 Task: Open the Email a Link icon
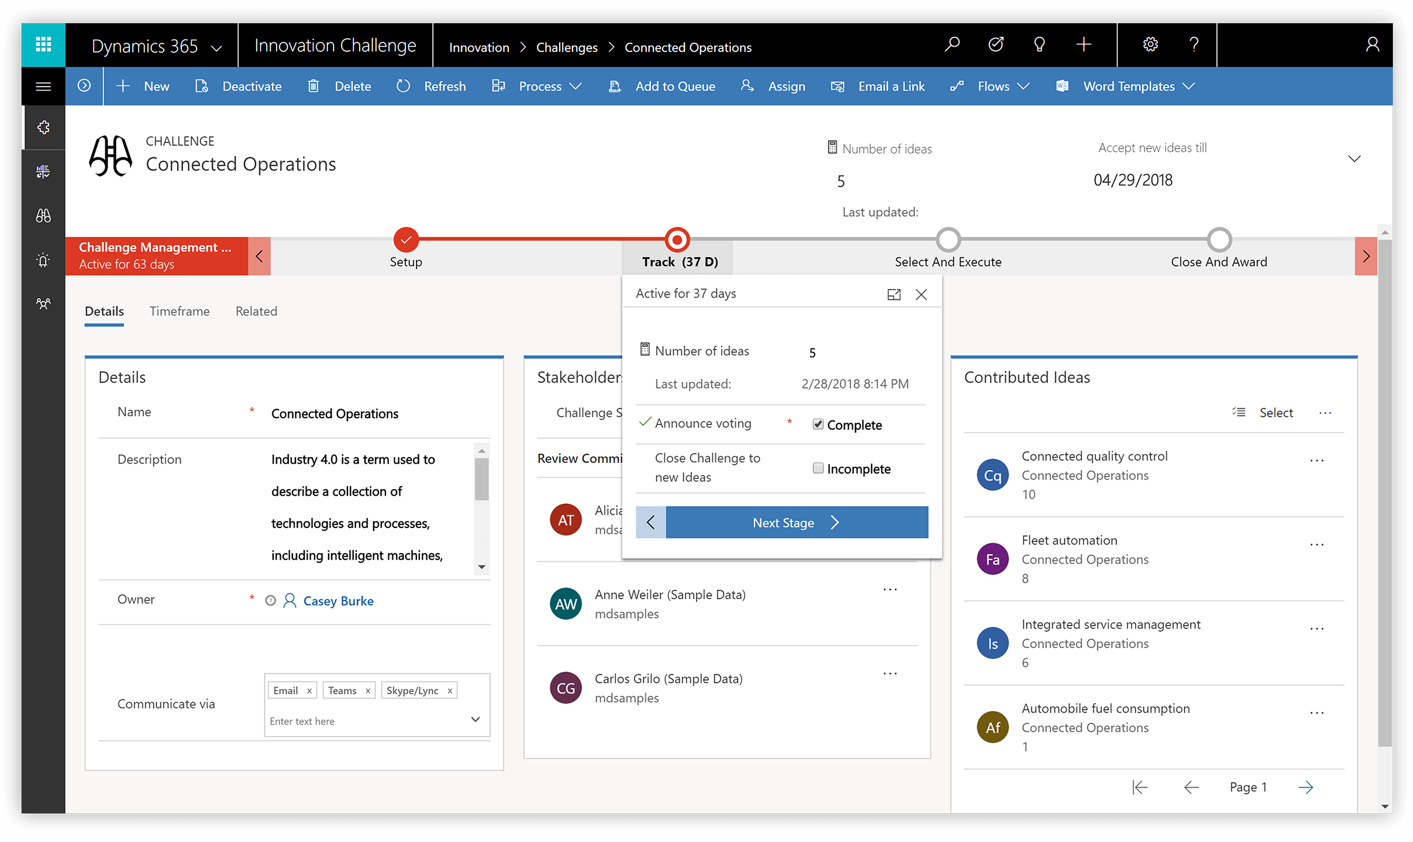tap(838, 86)
